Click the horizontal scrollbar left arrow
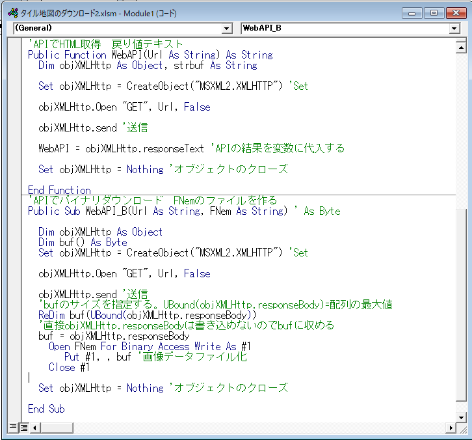The image size is (472, 440). [x=35, y=428]
